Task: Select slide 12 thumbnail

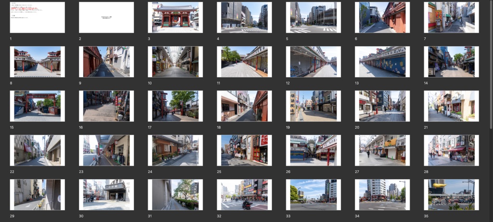Action: (313, 62)
